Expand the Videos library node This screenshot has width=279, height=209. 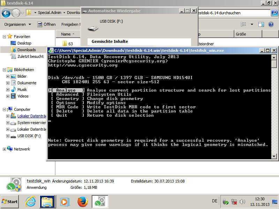point(8,96)
